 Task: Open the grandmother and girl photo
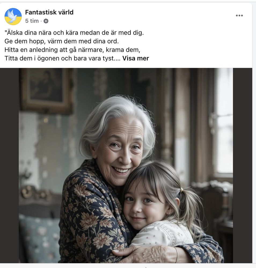[126, 165]
